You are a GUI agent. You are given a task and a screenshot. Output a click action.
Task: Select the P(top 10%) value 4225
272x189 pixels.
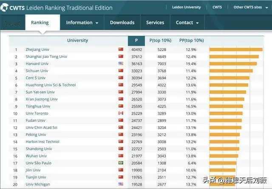coord(161,106)
